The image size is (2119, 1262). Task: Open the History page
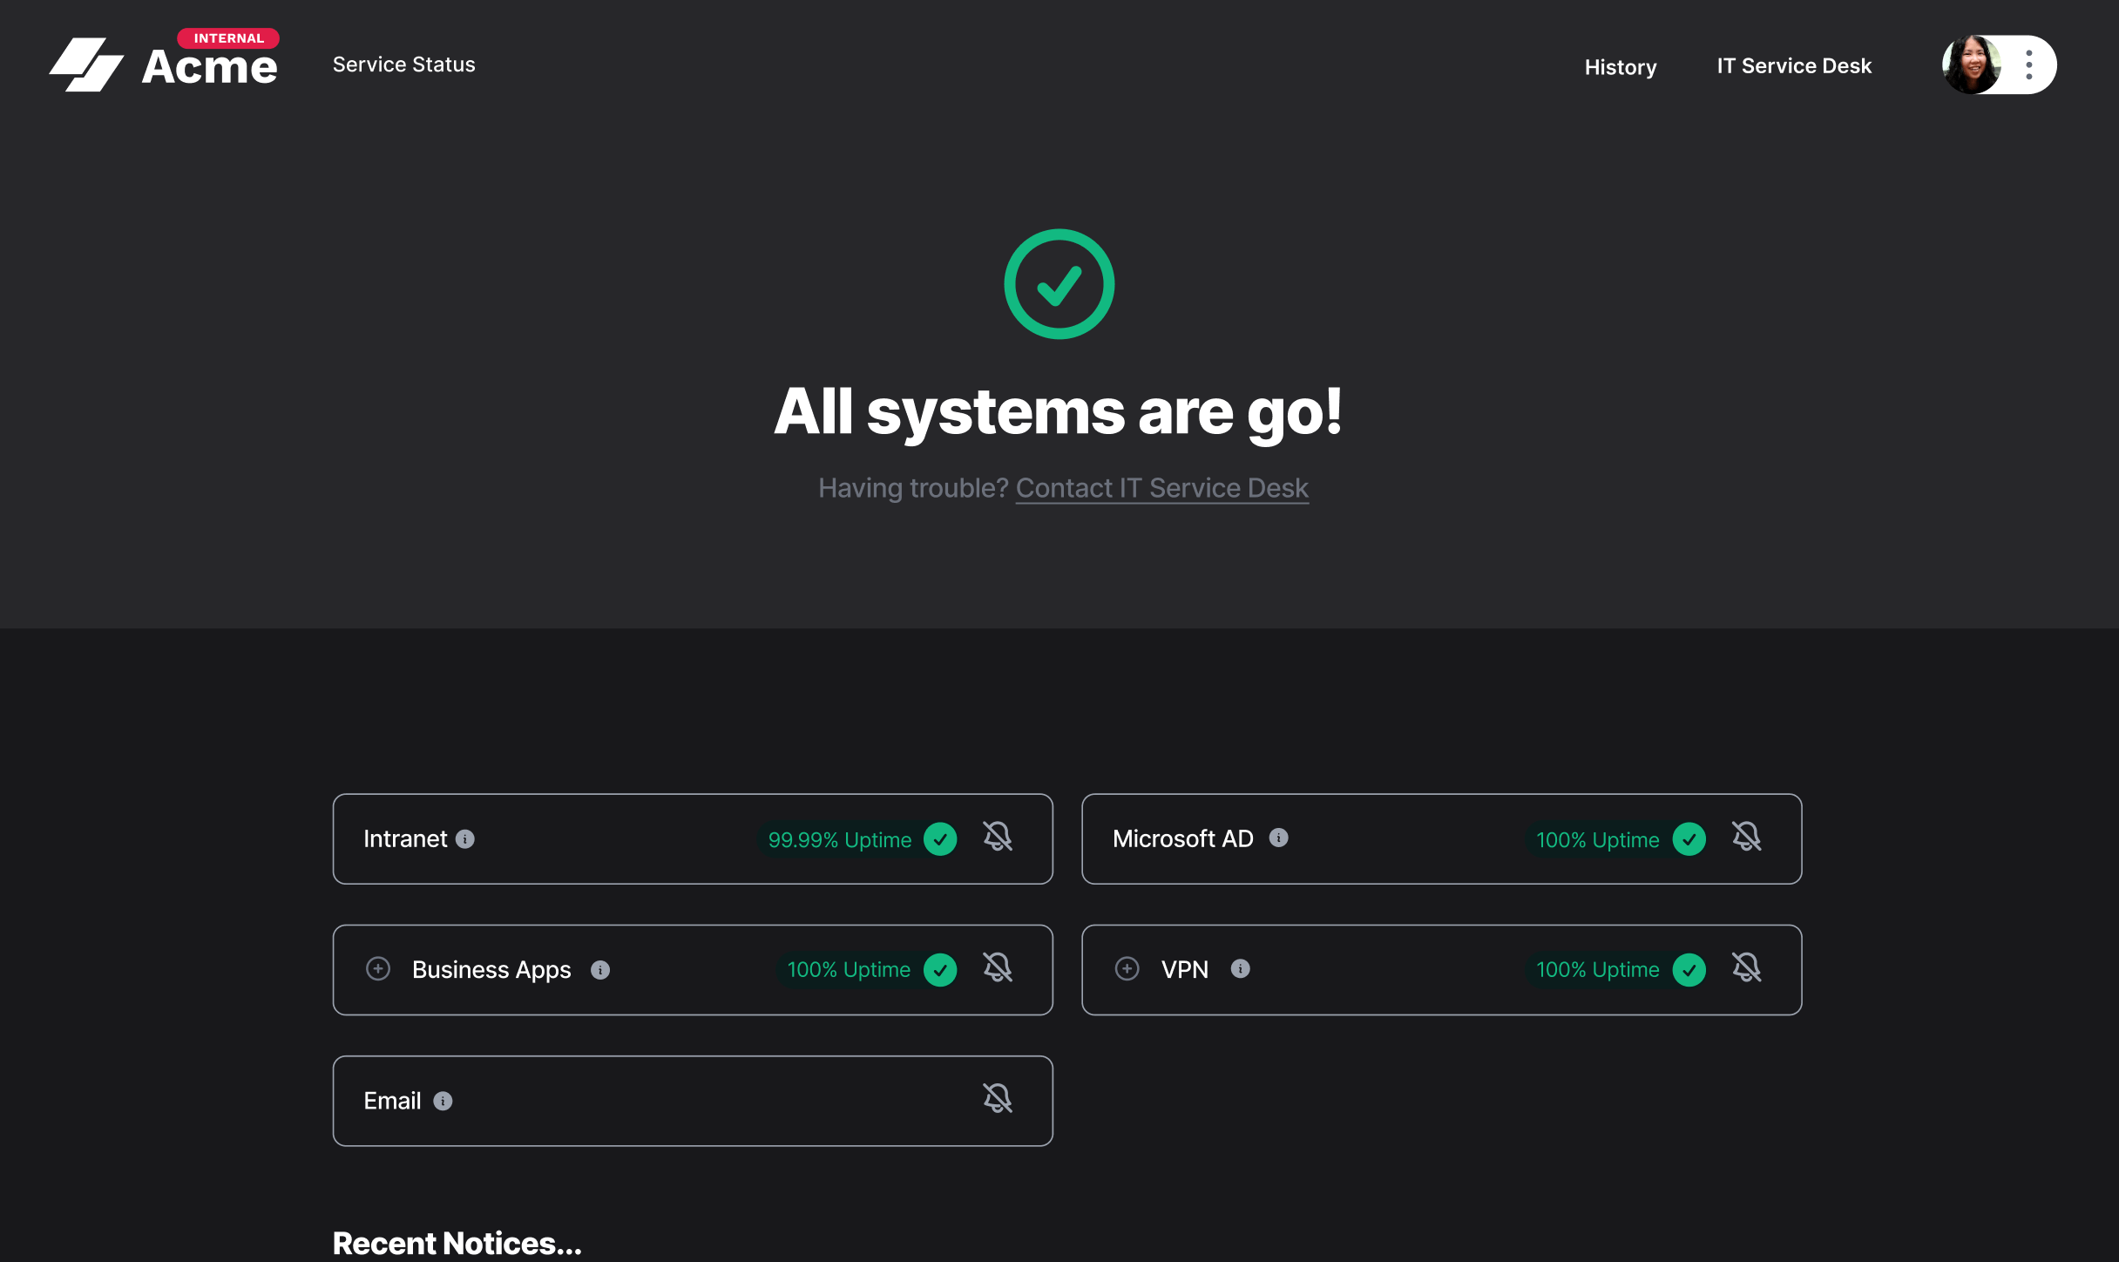(1620, 66)
